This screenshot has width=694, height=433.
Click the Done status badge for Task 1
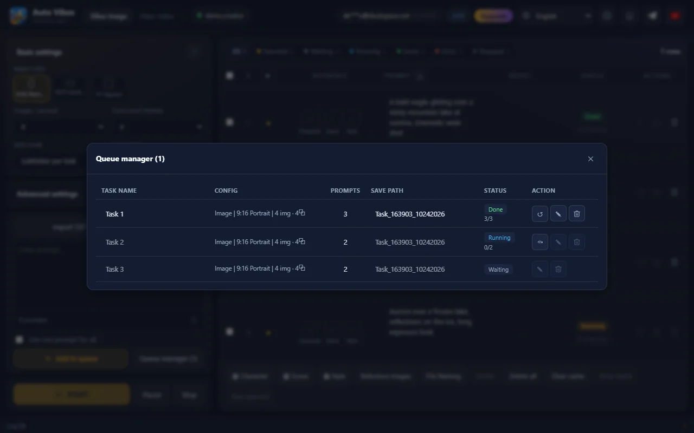(x=496, y=209)
